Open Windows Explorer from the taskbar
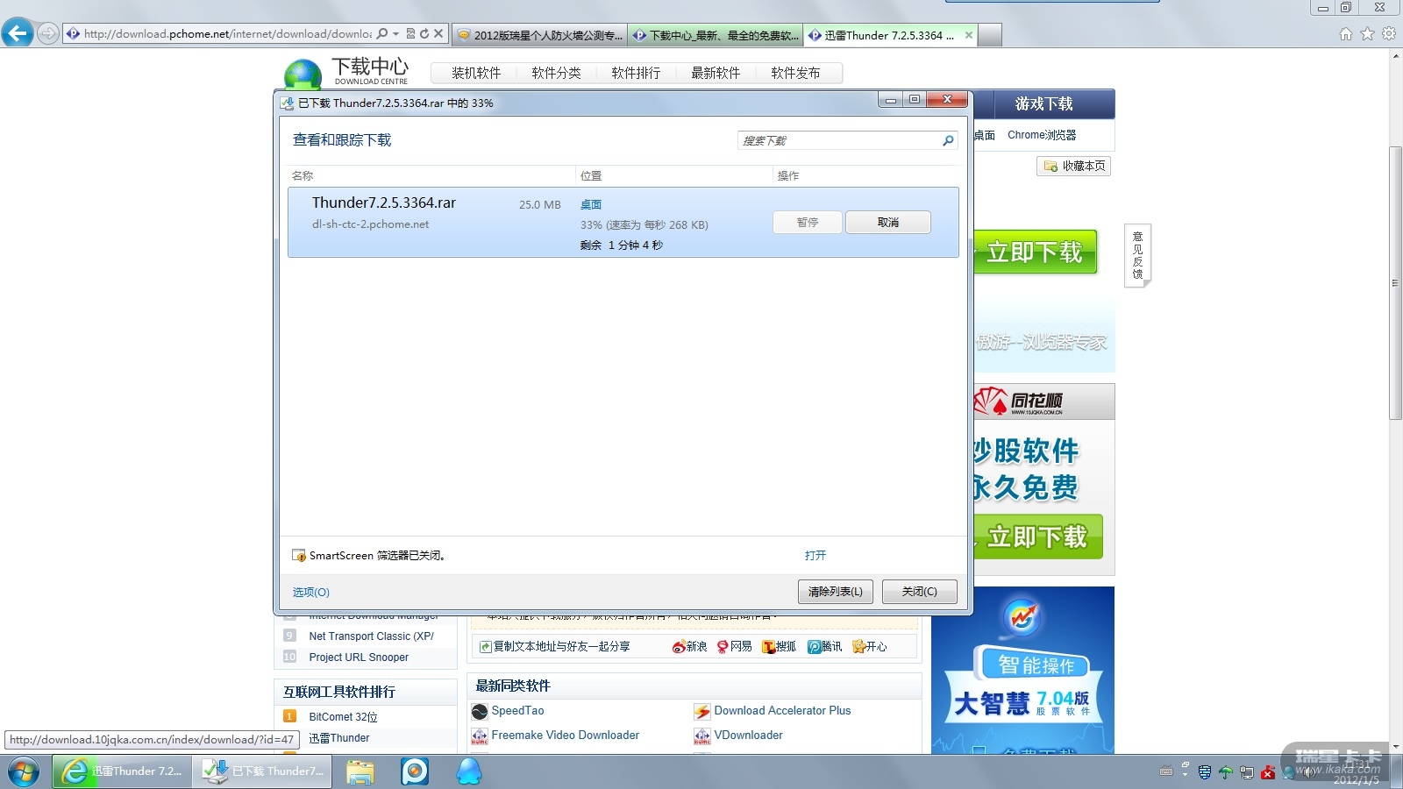 [360, 771]
